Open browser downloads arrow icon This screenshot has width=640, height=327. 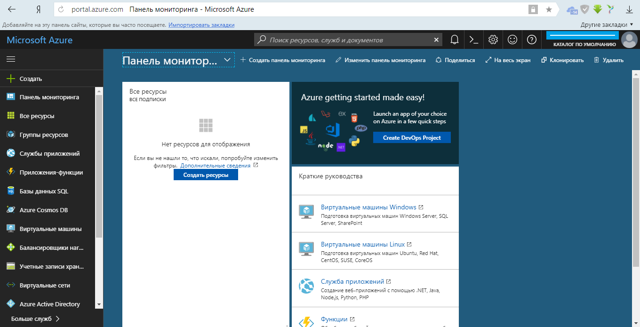tap(629, 9)
